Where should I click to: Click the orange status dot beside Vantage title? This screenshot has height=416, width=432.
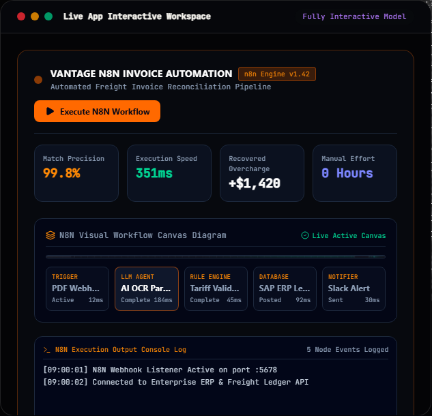coord(38,80)
